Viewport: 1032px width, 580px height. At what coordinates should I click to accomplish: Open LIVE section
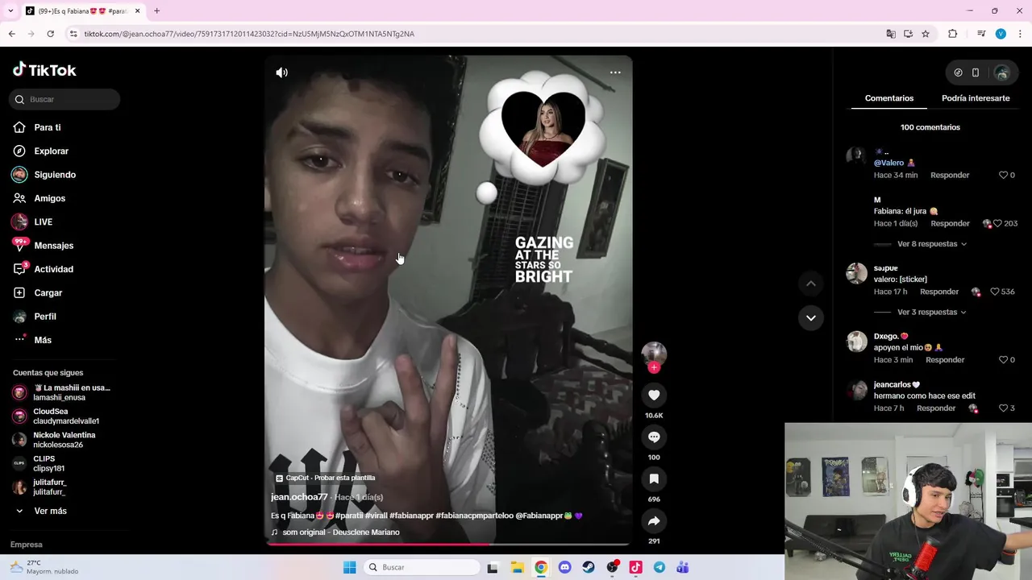(43, 222)
